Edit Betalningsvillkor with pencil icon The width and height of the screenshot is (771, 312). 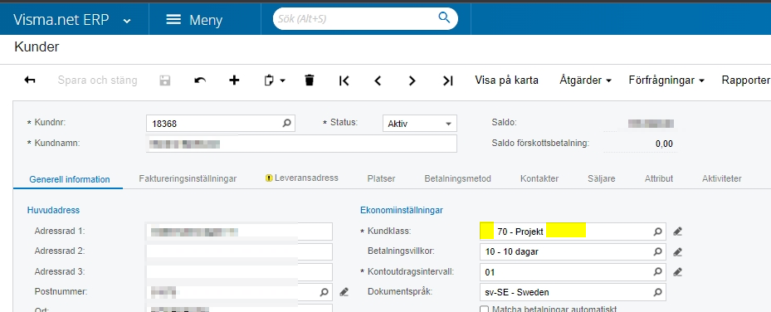click(677, 252)
